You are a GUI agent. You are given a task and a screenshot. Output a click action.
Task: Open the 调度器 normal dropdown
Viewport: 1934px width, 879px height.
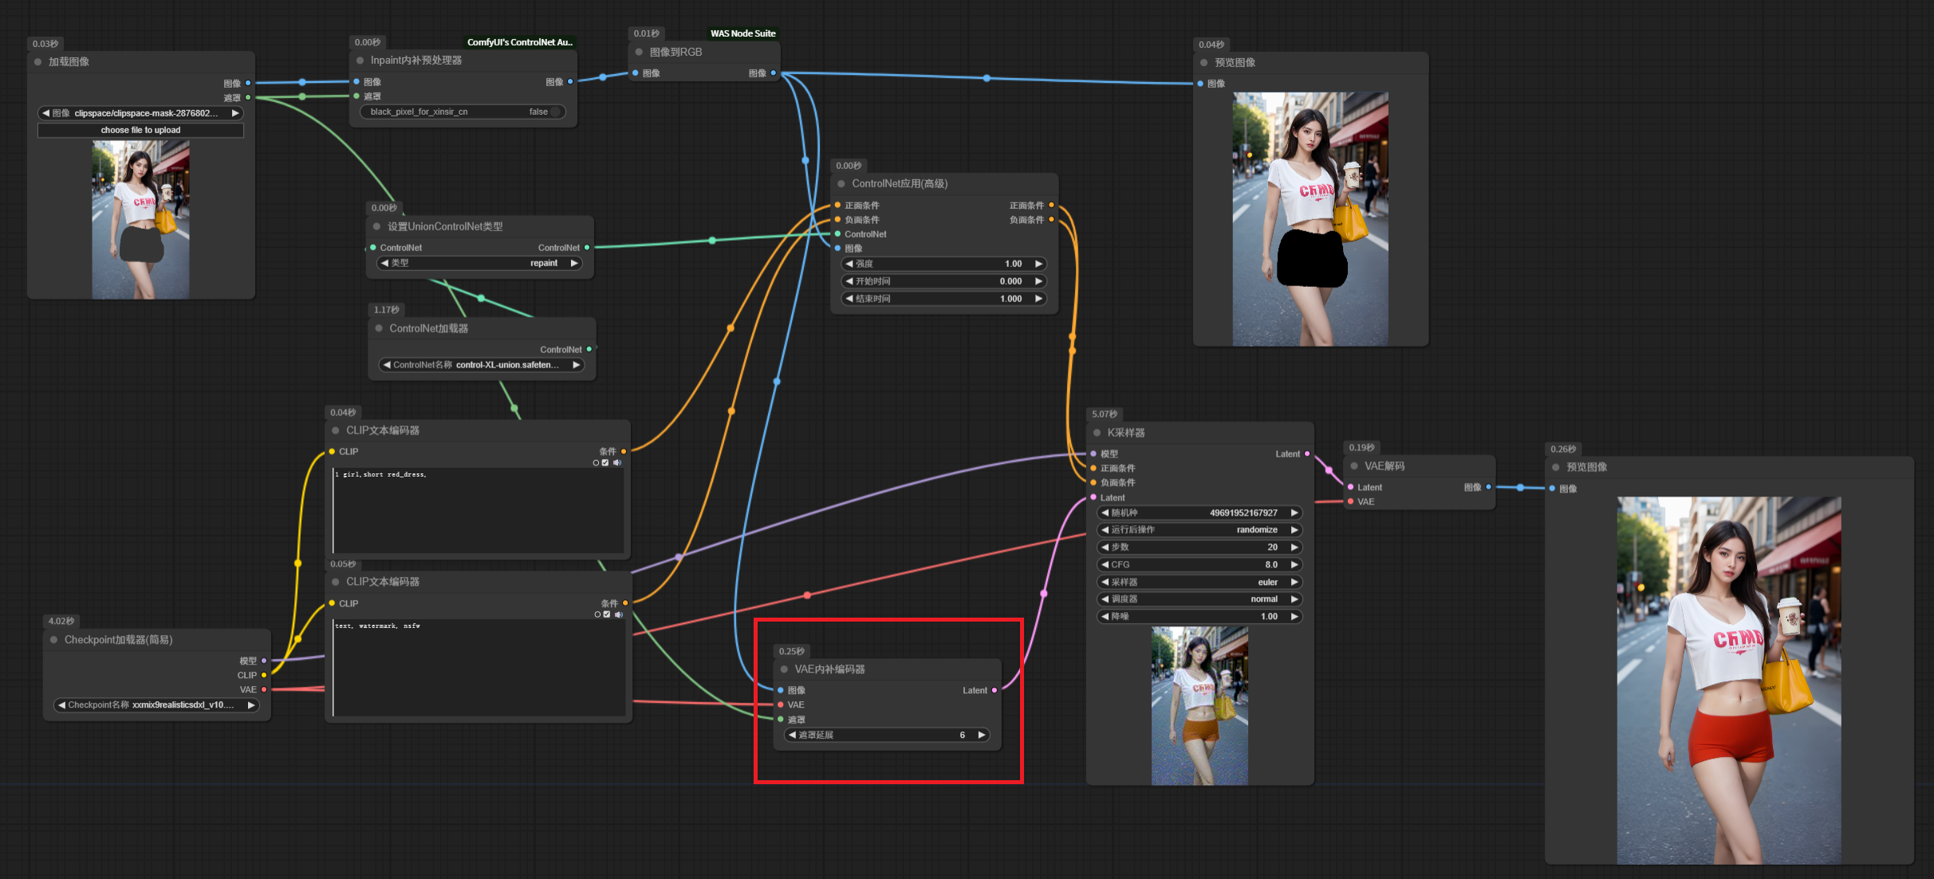point(1199,599)
